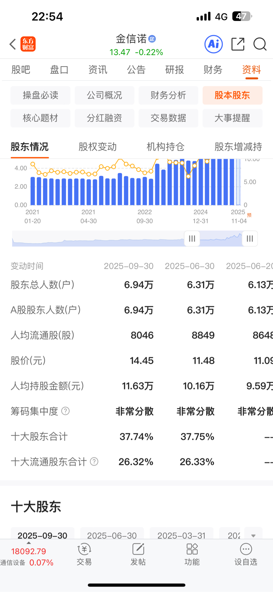Tap the 37.74% top ten total
This screenshot has height=592, width=273.
coord(136,436)
